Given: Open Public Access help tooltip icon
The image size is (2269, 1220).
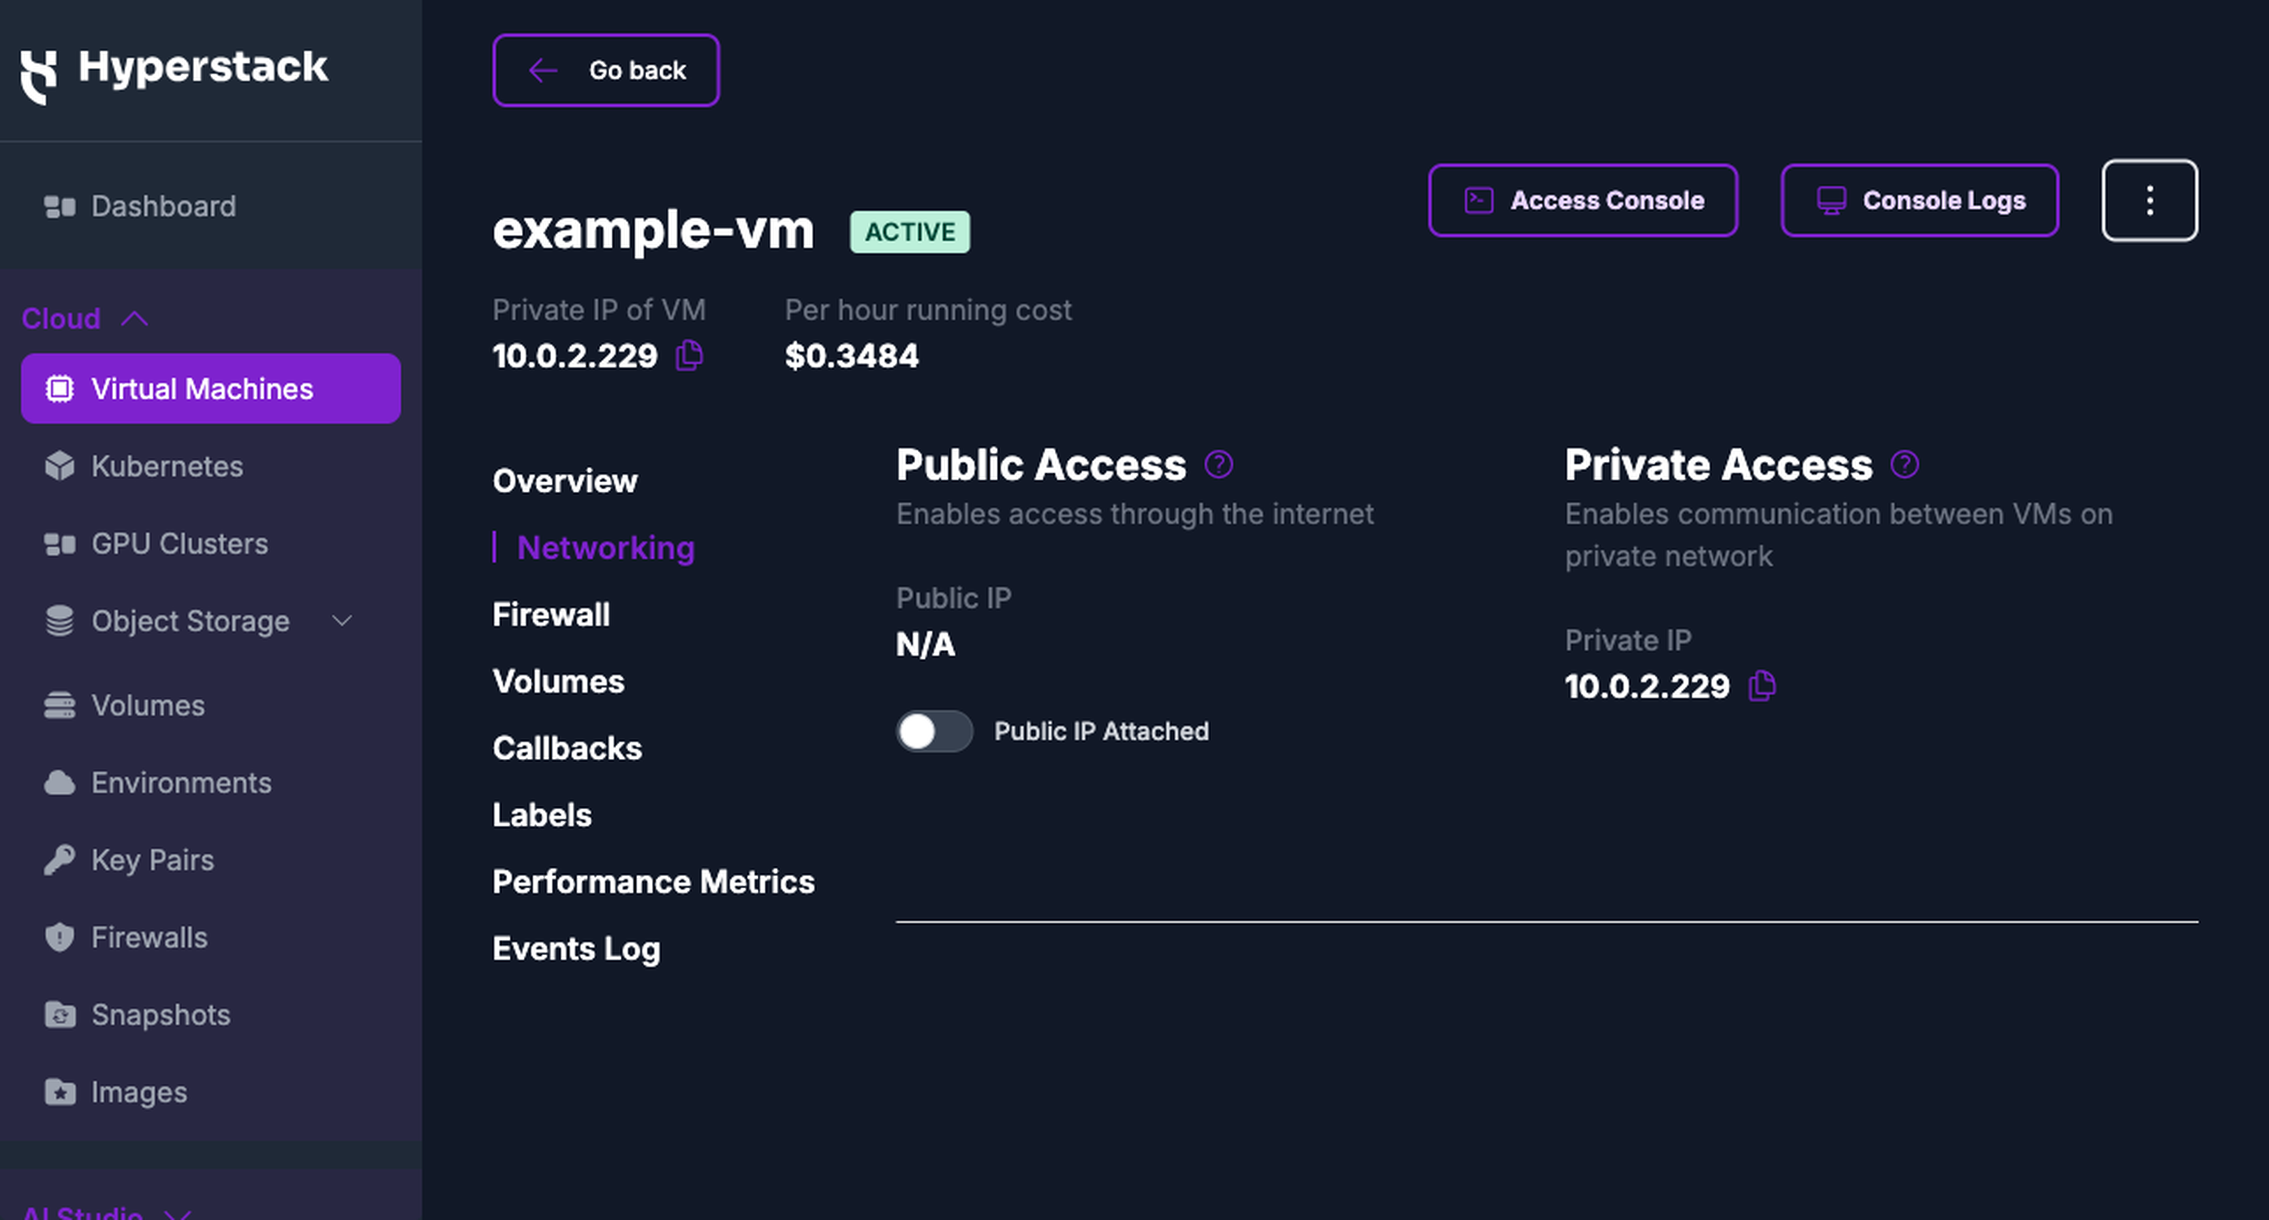Looking at the screenshot, I should 1219,464.
